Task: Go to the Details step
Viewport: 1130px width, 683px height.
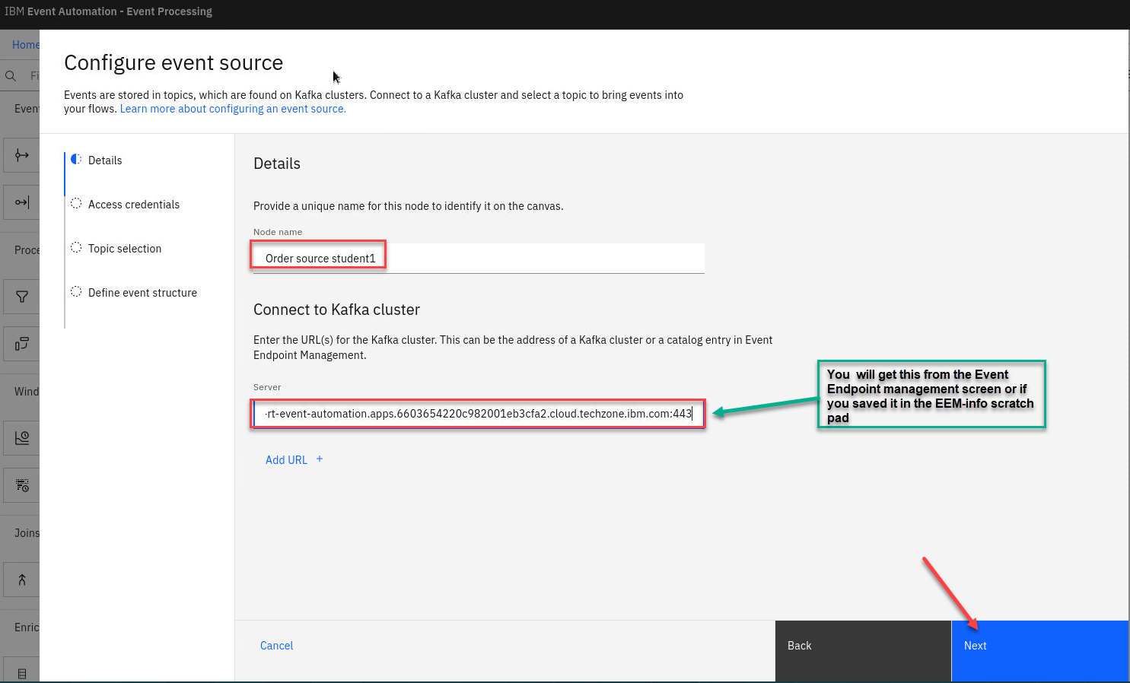Action: coord(105,160)
